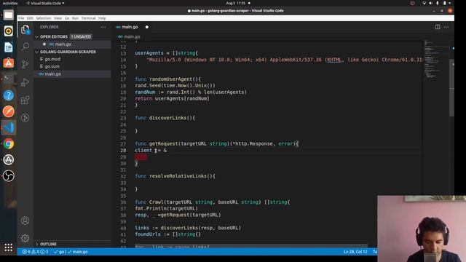Open the Extensions view
The image size is (466, 262).
25,100
